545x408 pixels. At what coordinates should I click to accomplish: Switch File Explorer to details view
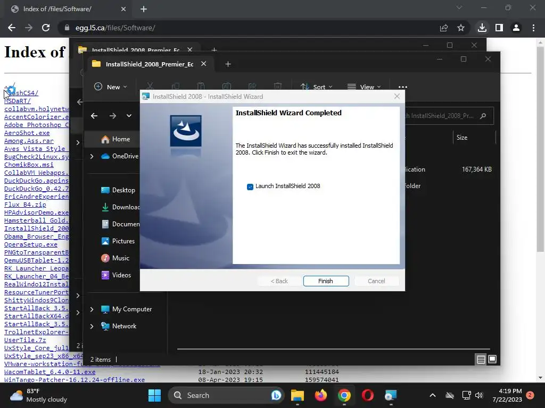point(481,360)
